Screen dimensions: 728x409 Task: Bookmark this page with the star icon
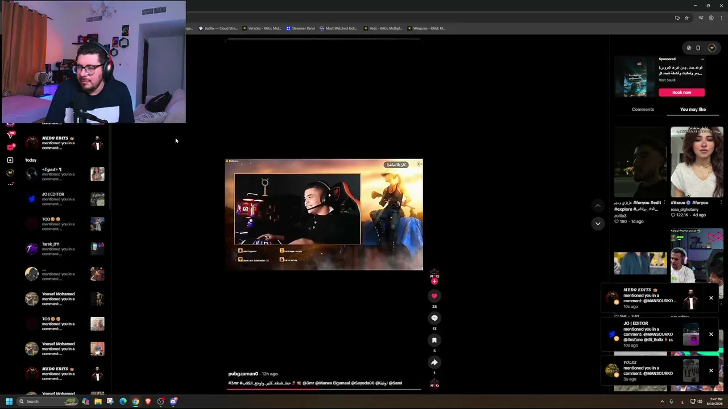click(686, 18)
